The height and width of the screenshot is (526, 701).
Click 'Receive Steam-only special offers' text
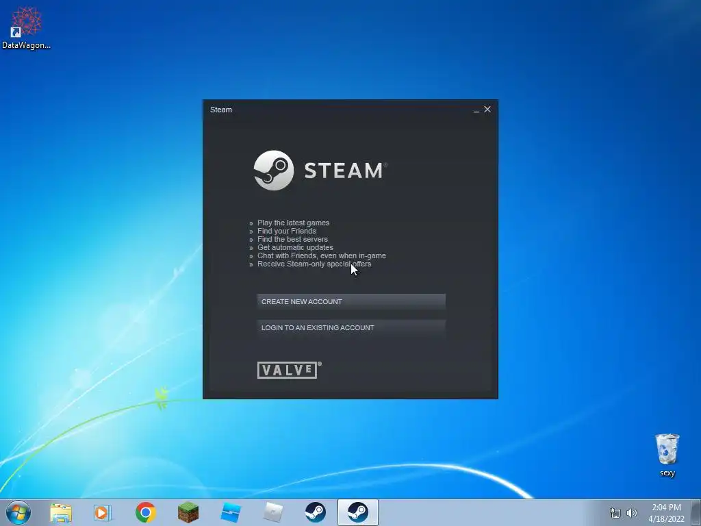tap(314, 264)
